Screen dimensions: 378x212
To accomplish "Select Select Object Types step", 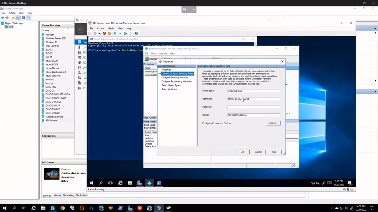I will (x=171, y=85).
